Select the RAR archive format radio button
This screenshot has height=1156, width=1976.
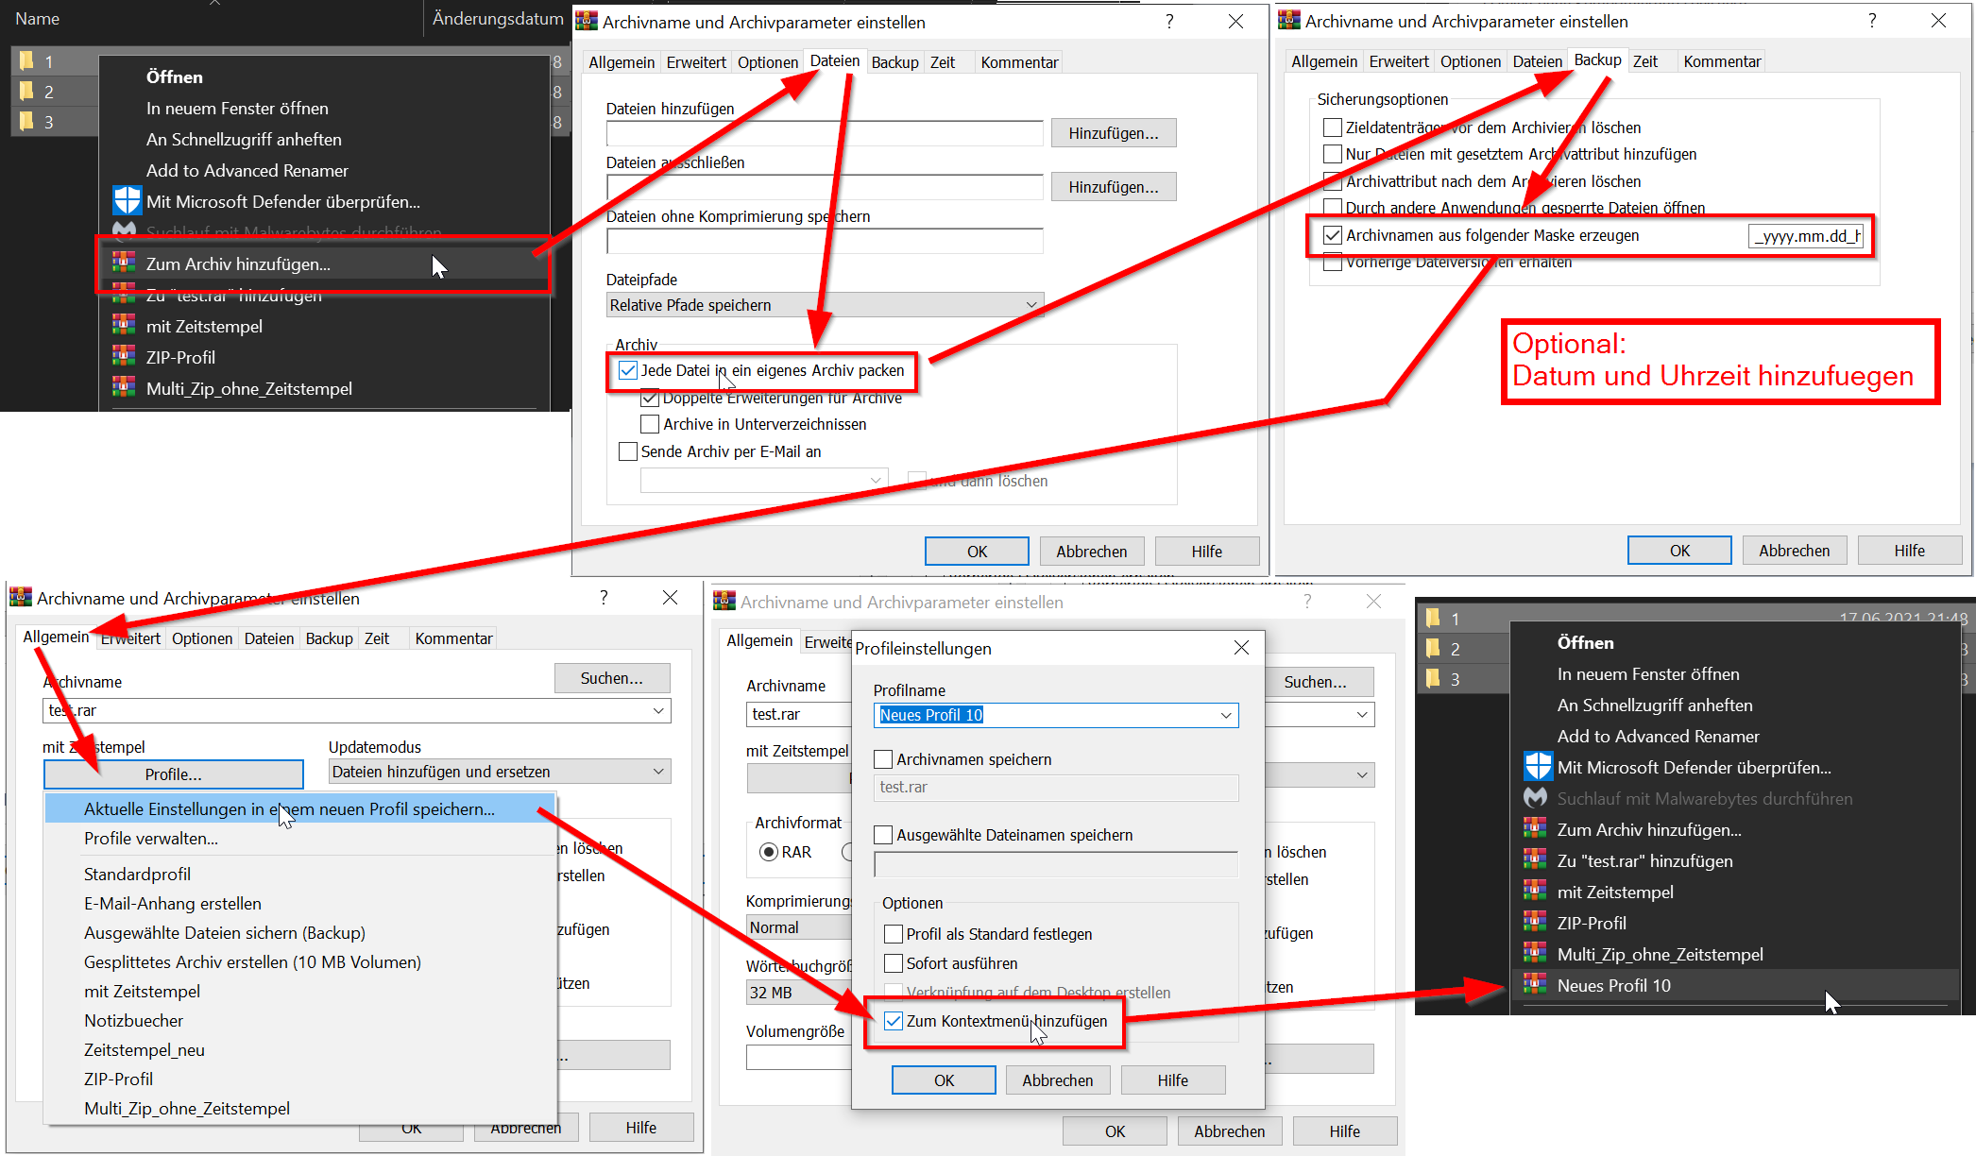coord(769,852)
